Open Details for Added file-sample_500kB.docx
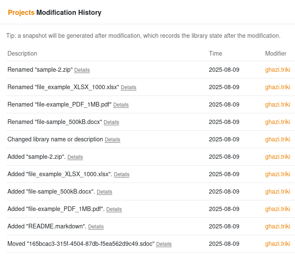295x256 pixels. coord(104,192)
